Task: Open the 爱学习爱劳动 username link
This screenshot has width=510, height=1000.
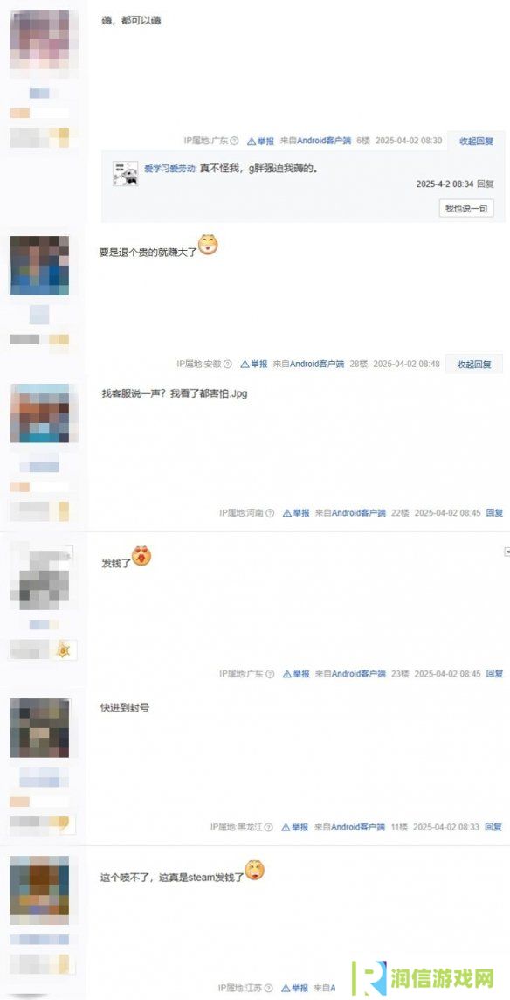Action: pyautogui.click(x=170, y=169)
